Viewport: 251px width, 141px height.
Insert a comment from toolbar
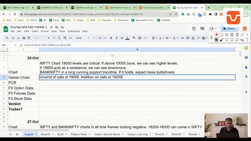tap(188, 38)
